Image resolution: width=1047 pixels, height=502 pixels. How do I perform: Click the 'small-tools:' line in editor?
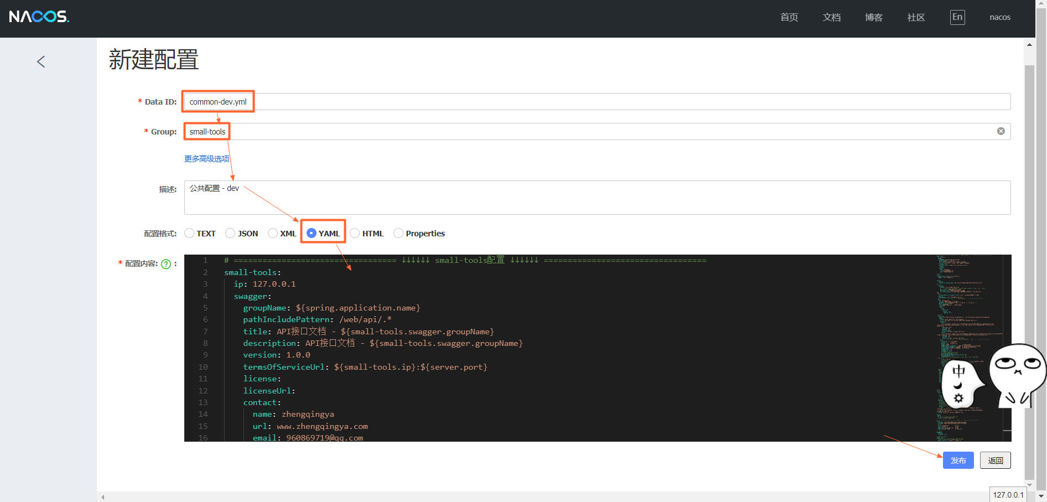click(252, 272)
